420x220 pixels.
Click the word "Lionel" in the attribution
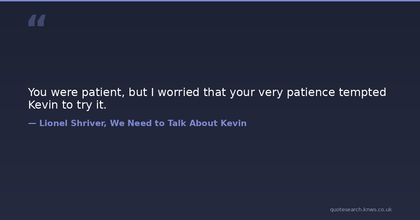(x=53, y=123)
